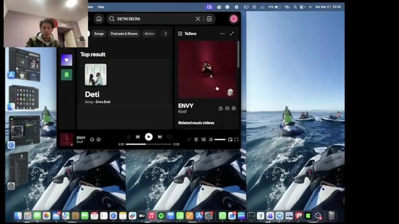Clear the DETNI SECRA search text

point(198,19)
